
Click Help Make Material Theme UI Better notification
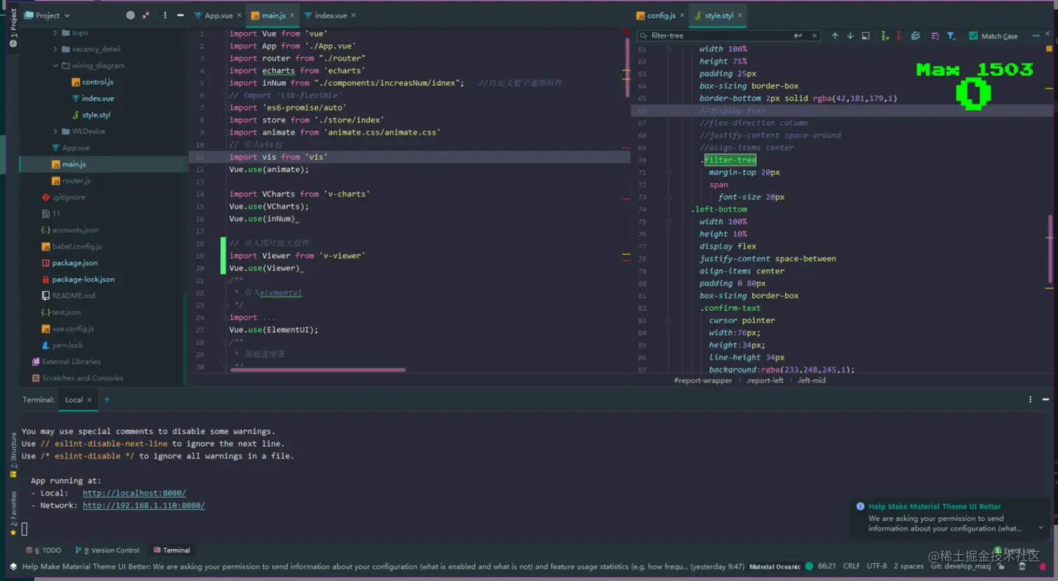(x=934, y=507)
